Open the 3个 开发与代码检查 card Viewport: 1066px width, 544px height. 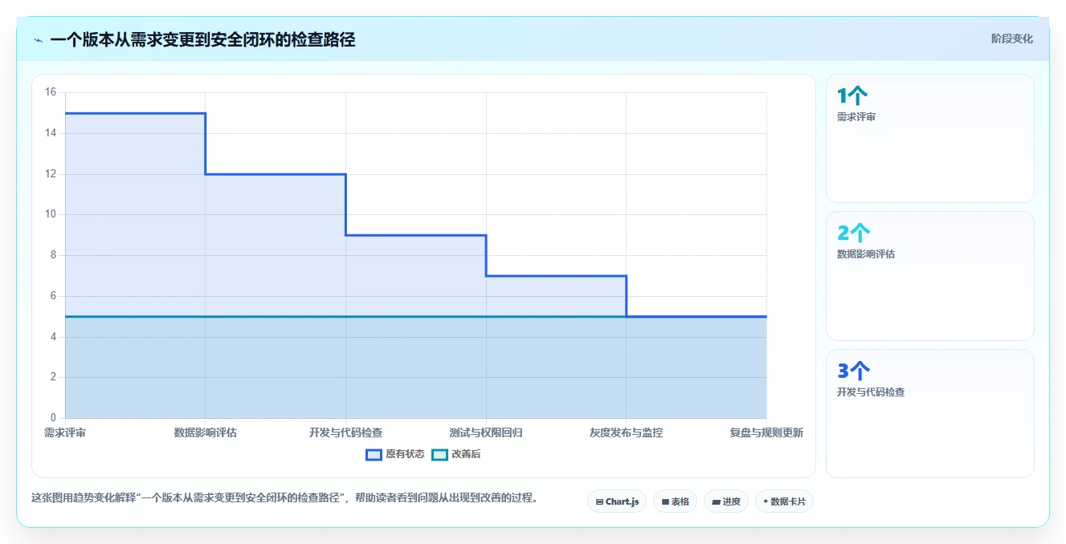[x=929, y=413]
